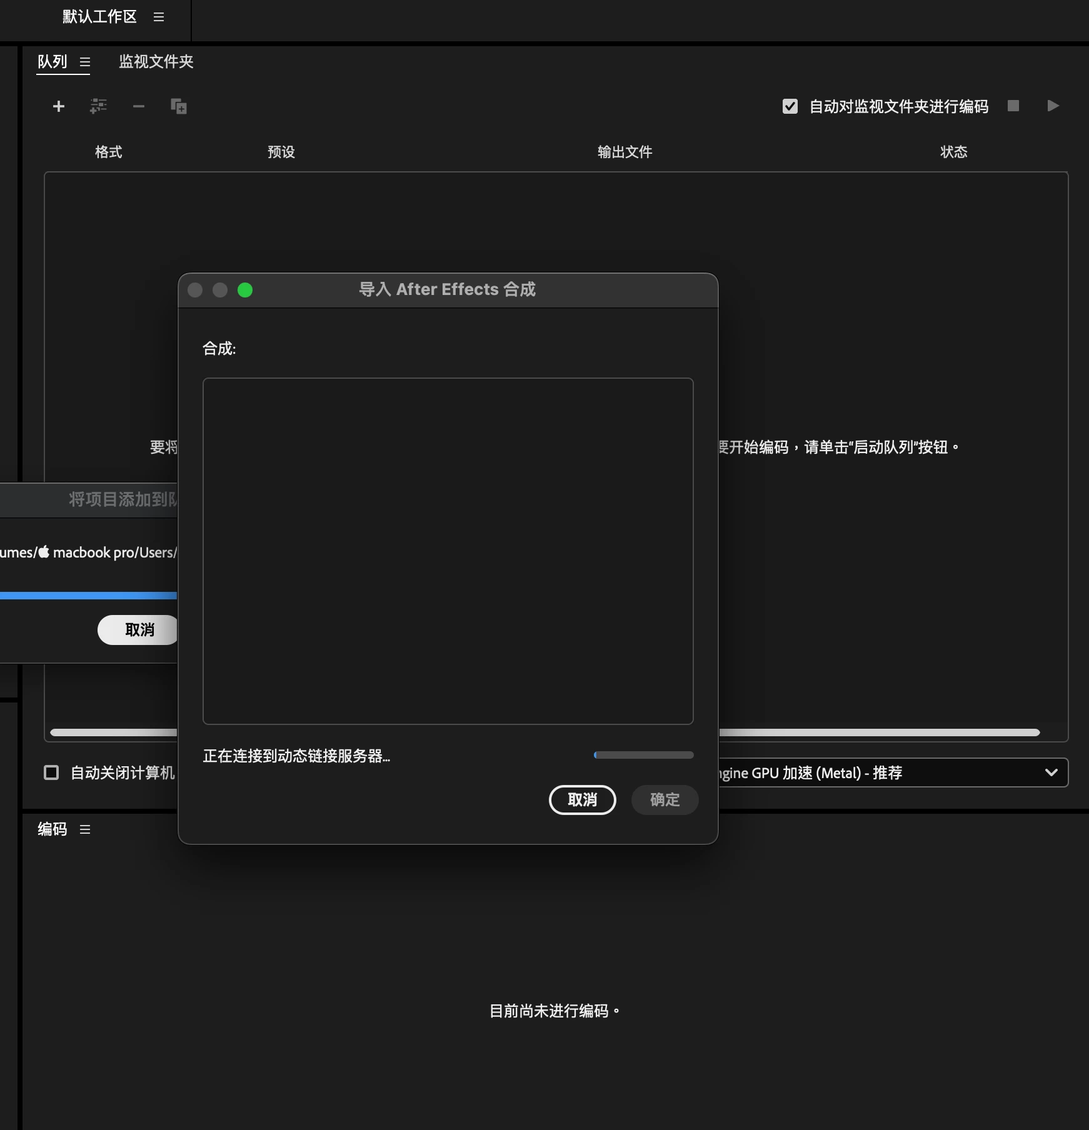This screenshot has width=1089, height=1130.
Task: Stop the queue with the square icon
Action: click(x=1013, y=106)
